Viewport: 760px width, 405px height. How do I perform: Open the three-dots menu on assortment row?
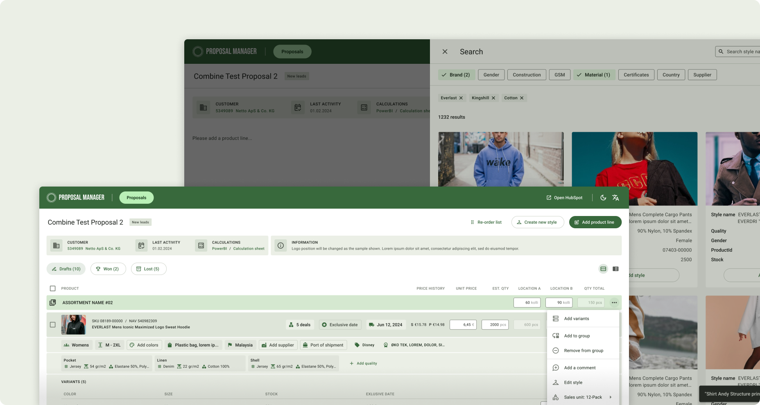tap(614, 303)
